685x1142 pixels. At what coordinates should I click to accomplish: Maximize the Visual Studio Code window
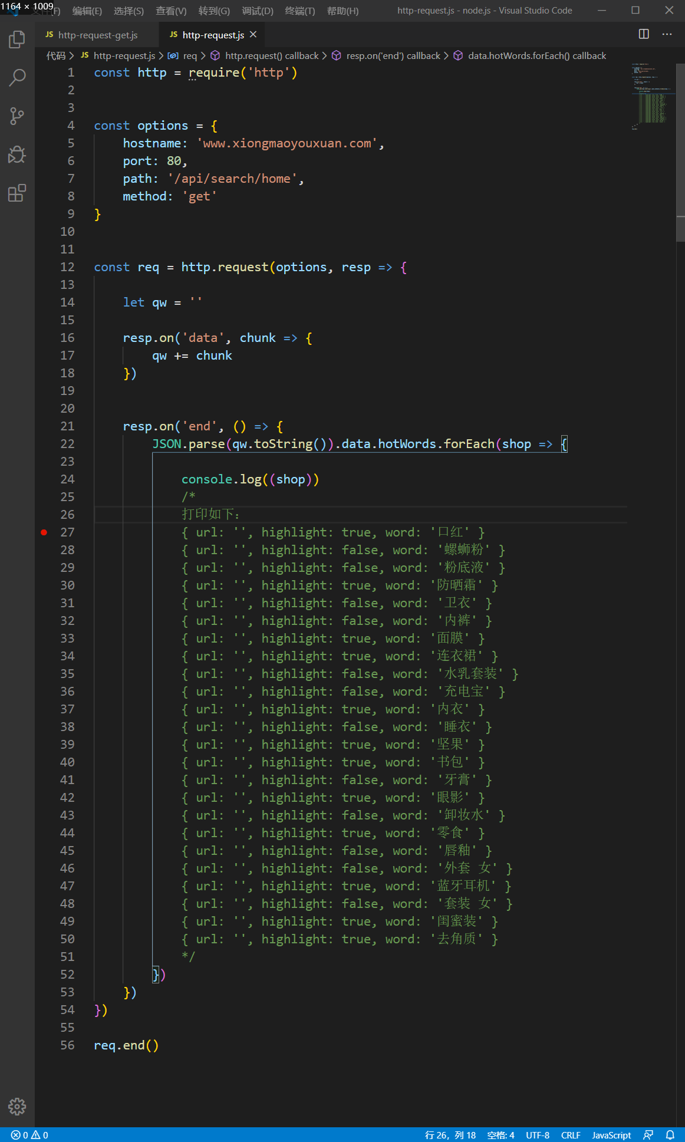[635, 10]
